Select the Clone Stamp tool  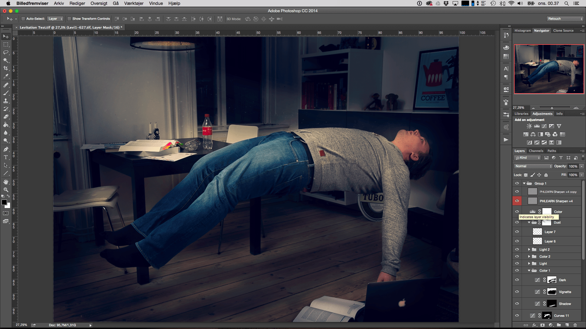6,101
